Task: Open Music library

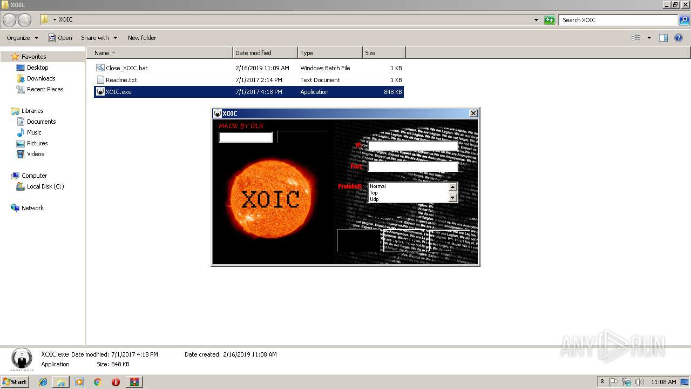Action: (x=34, y=132)
